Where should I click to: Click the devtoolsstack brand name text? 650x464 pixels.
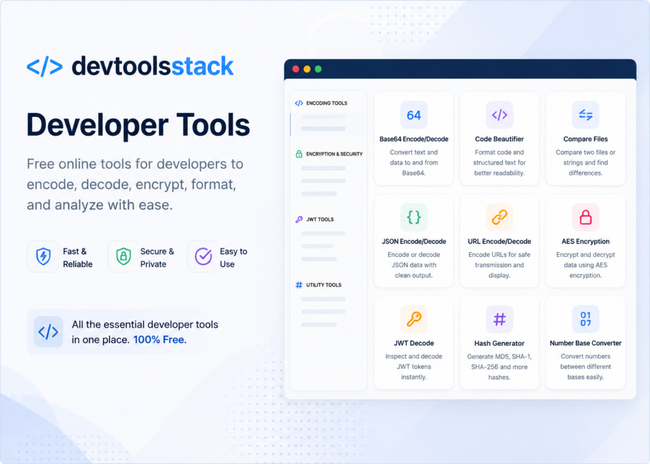click(152, 67)
